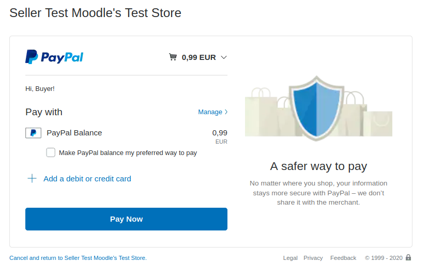The height and width of the screenshot is (278, 428).
Task: Click the PayPal Balance 0,99 EUR amount
Action: tap(220, 137)
